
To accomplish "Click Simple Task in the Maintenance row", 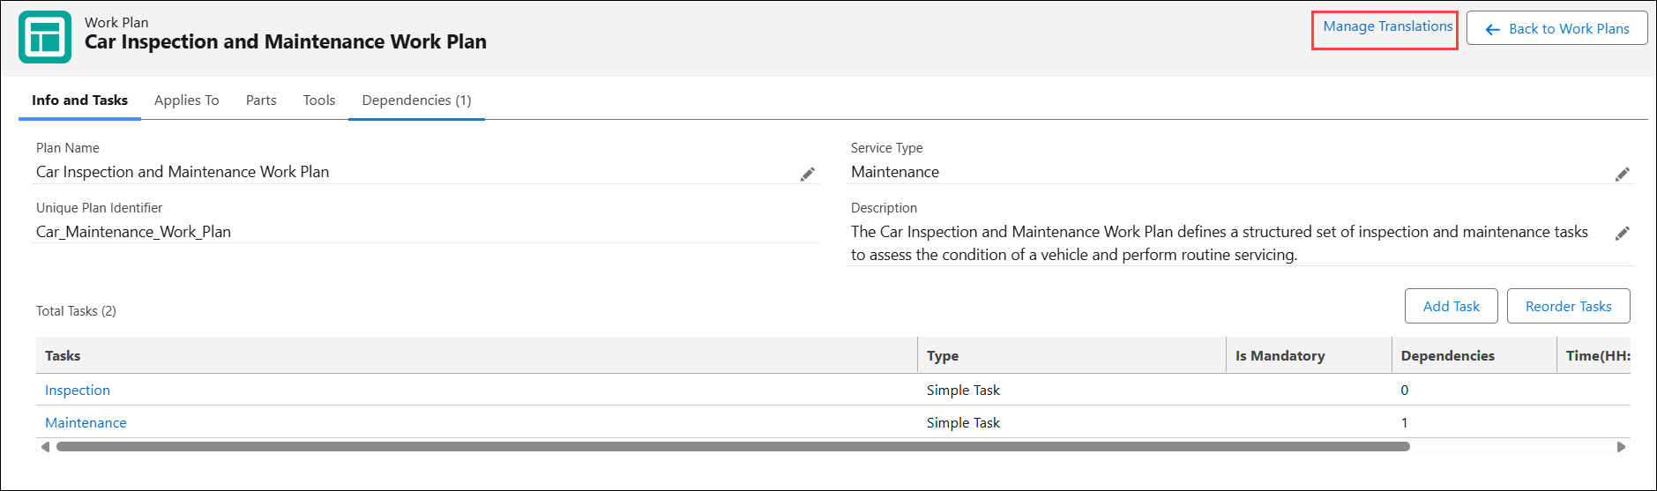I will 963,422.
